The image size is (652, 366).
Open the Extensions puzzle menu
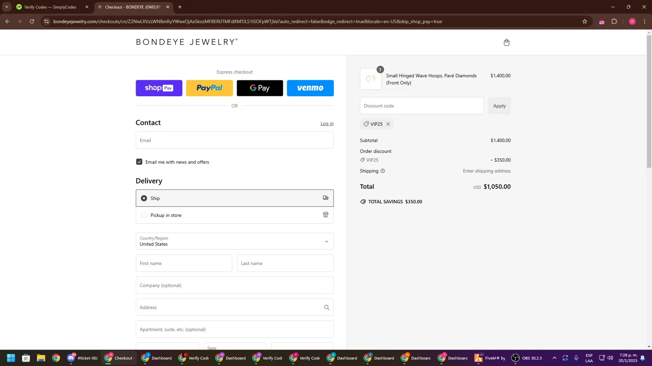click(x=614, y=21)
